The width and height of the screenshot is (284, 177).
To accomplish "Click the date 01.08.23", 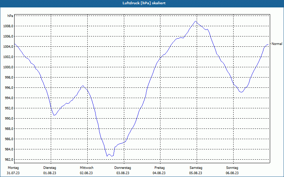I will (50, 173).
